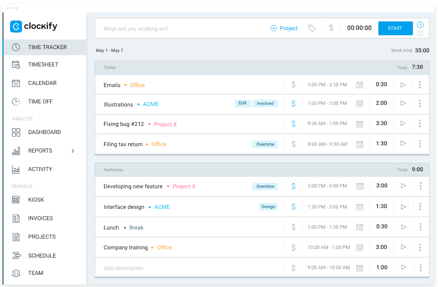The width and height of the screenshot is (438, 287).
Task: Expand the Reports menu in the sidebar
Action: (73, 151)
